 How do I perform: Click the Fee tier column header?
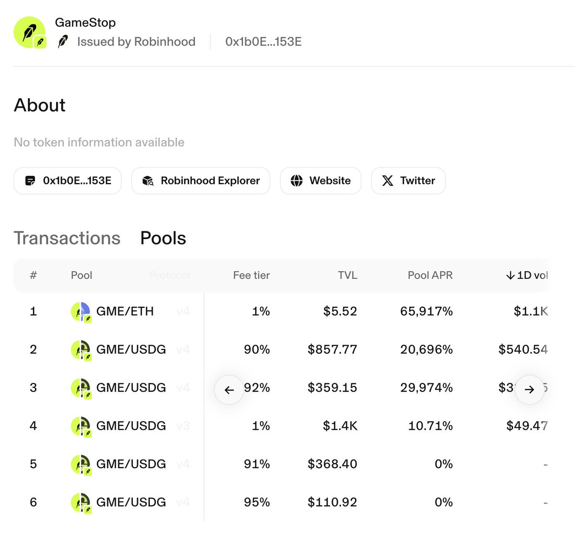coord(251,275)
